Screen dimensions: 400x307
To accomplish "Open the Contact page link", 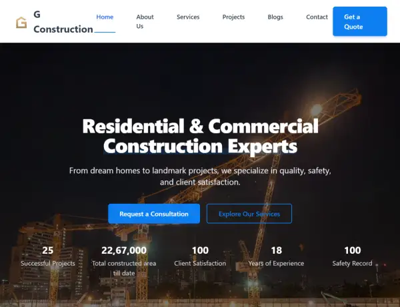I will coord(317,17).
